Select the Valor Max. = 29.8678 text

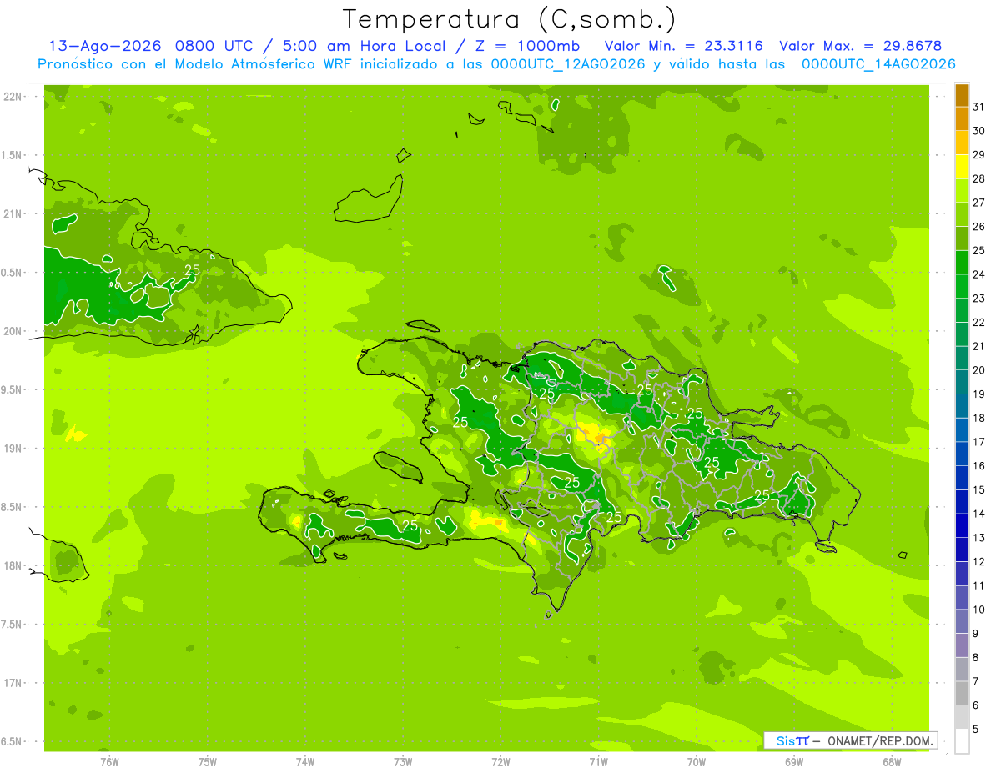click(x=860, y=46)
